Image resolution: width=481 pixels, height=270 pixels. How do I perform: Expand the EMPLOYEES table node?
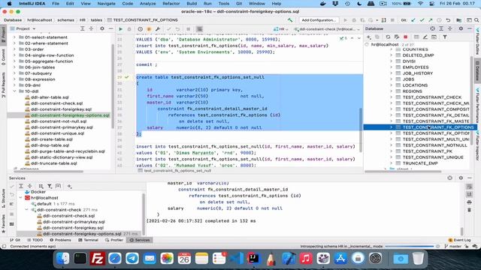coord(391,67)
